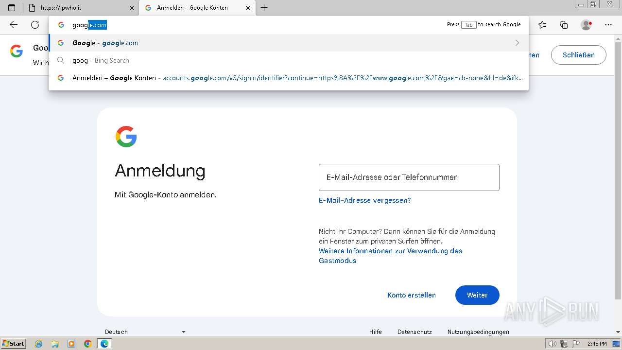622x350 pixels.
Task: Open the Collections icon
Action: [564, 25]
